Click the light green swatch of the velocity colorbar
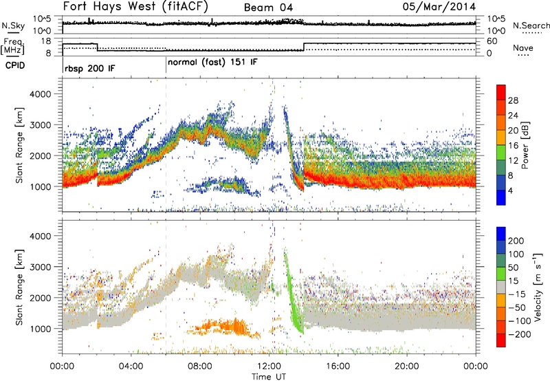Image resolution: width=550 pixels, height=381 pixels. pos(501,274)
